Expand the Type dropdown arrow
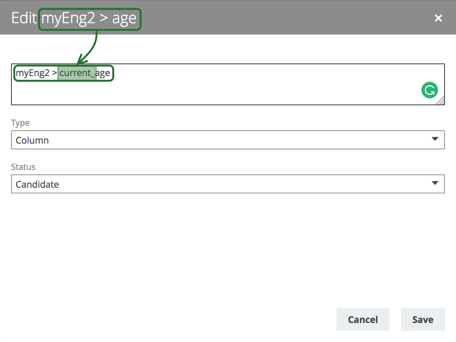The image size is (456, 342). click(x=435, y=139)
